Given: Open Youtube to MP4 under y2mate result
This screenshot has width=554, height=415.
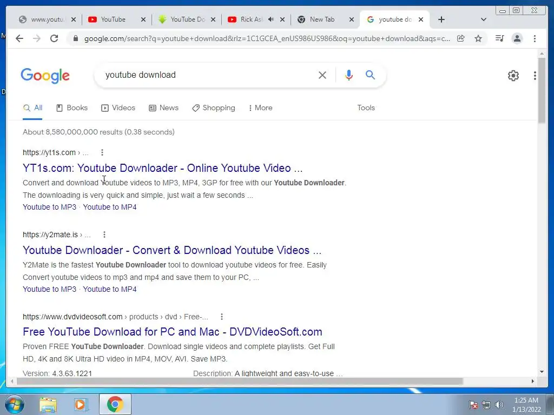Looking at the screenshot, I should (109, 290).
